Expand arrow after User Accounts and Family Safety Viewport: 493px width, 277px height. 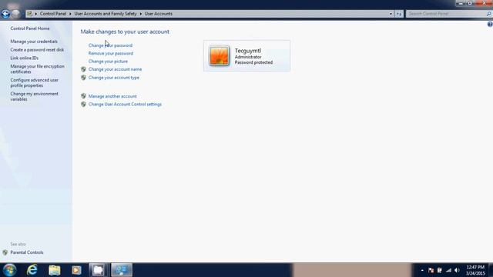click(x=140, y=14)
